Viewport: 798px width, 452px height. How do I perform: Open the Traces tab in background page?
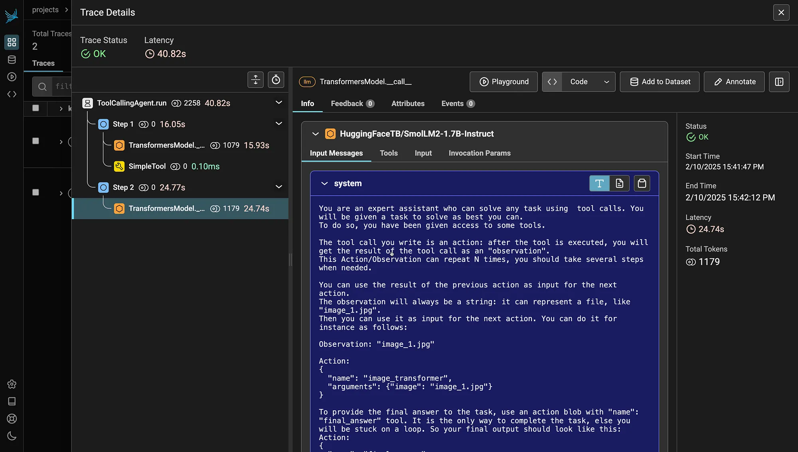(x=43, y=63)
